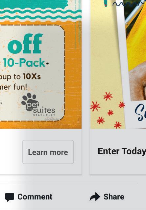
Task: Tap the Comment speech bubble icon
Action: click(10, 197)
